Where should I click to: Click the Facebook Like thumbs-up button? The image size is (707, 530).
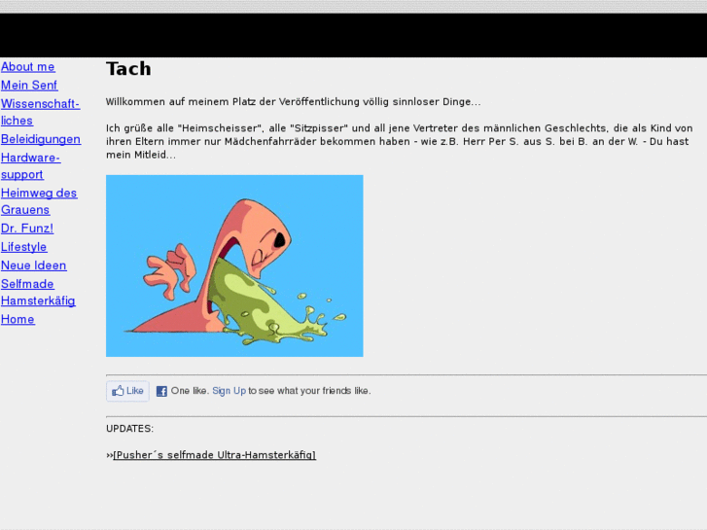[x=127, y=391]
